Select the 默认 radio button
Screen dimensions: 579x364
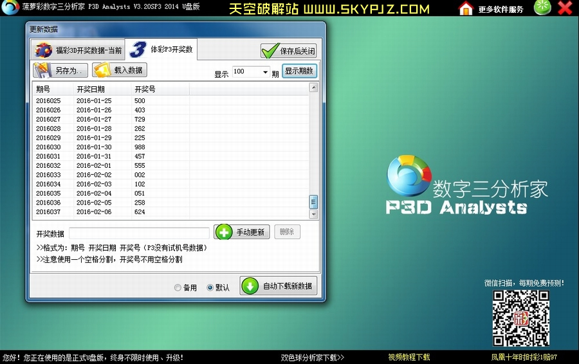tap(210, 288)
